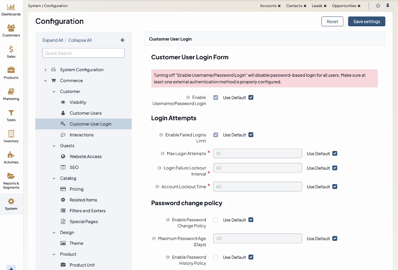Image resolution: width=398 pixels, height=270 pixels.
Task: Click the Quick Search input field
Action: [84, 53]
